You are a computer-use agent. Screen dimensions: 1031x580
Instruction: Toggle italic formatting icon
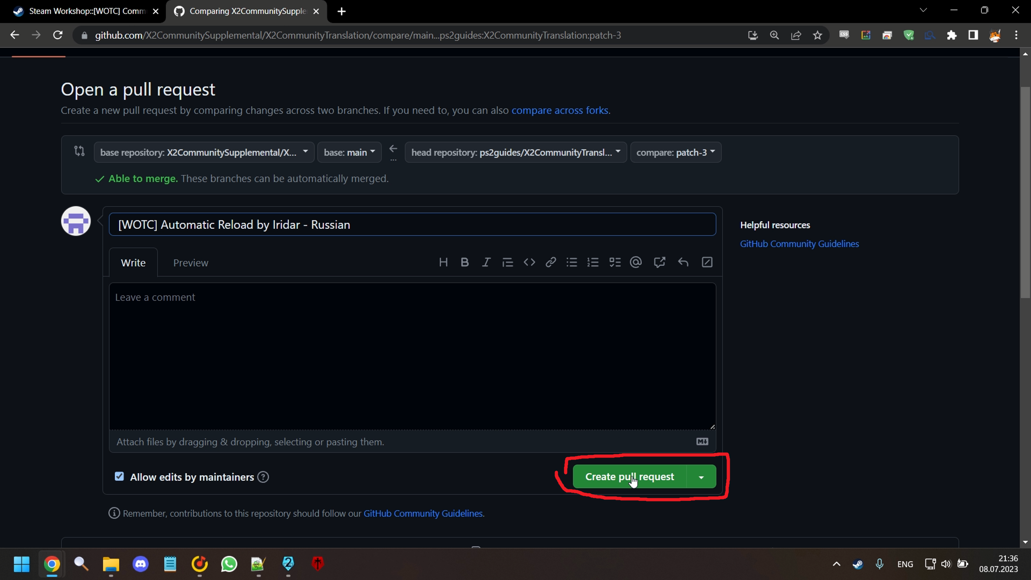(x=486, y=263)
